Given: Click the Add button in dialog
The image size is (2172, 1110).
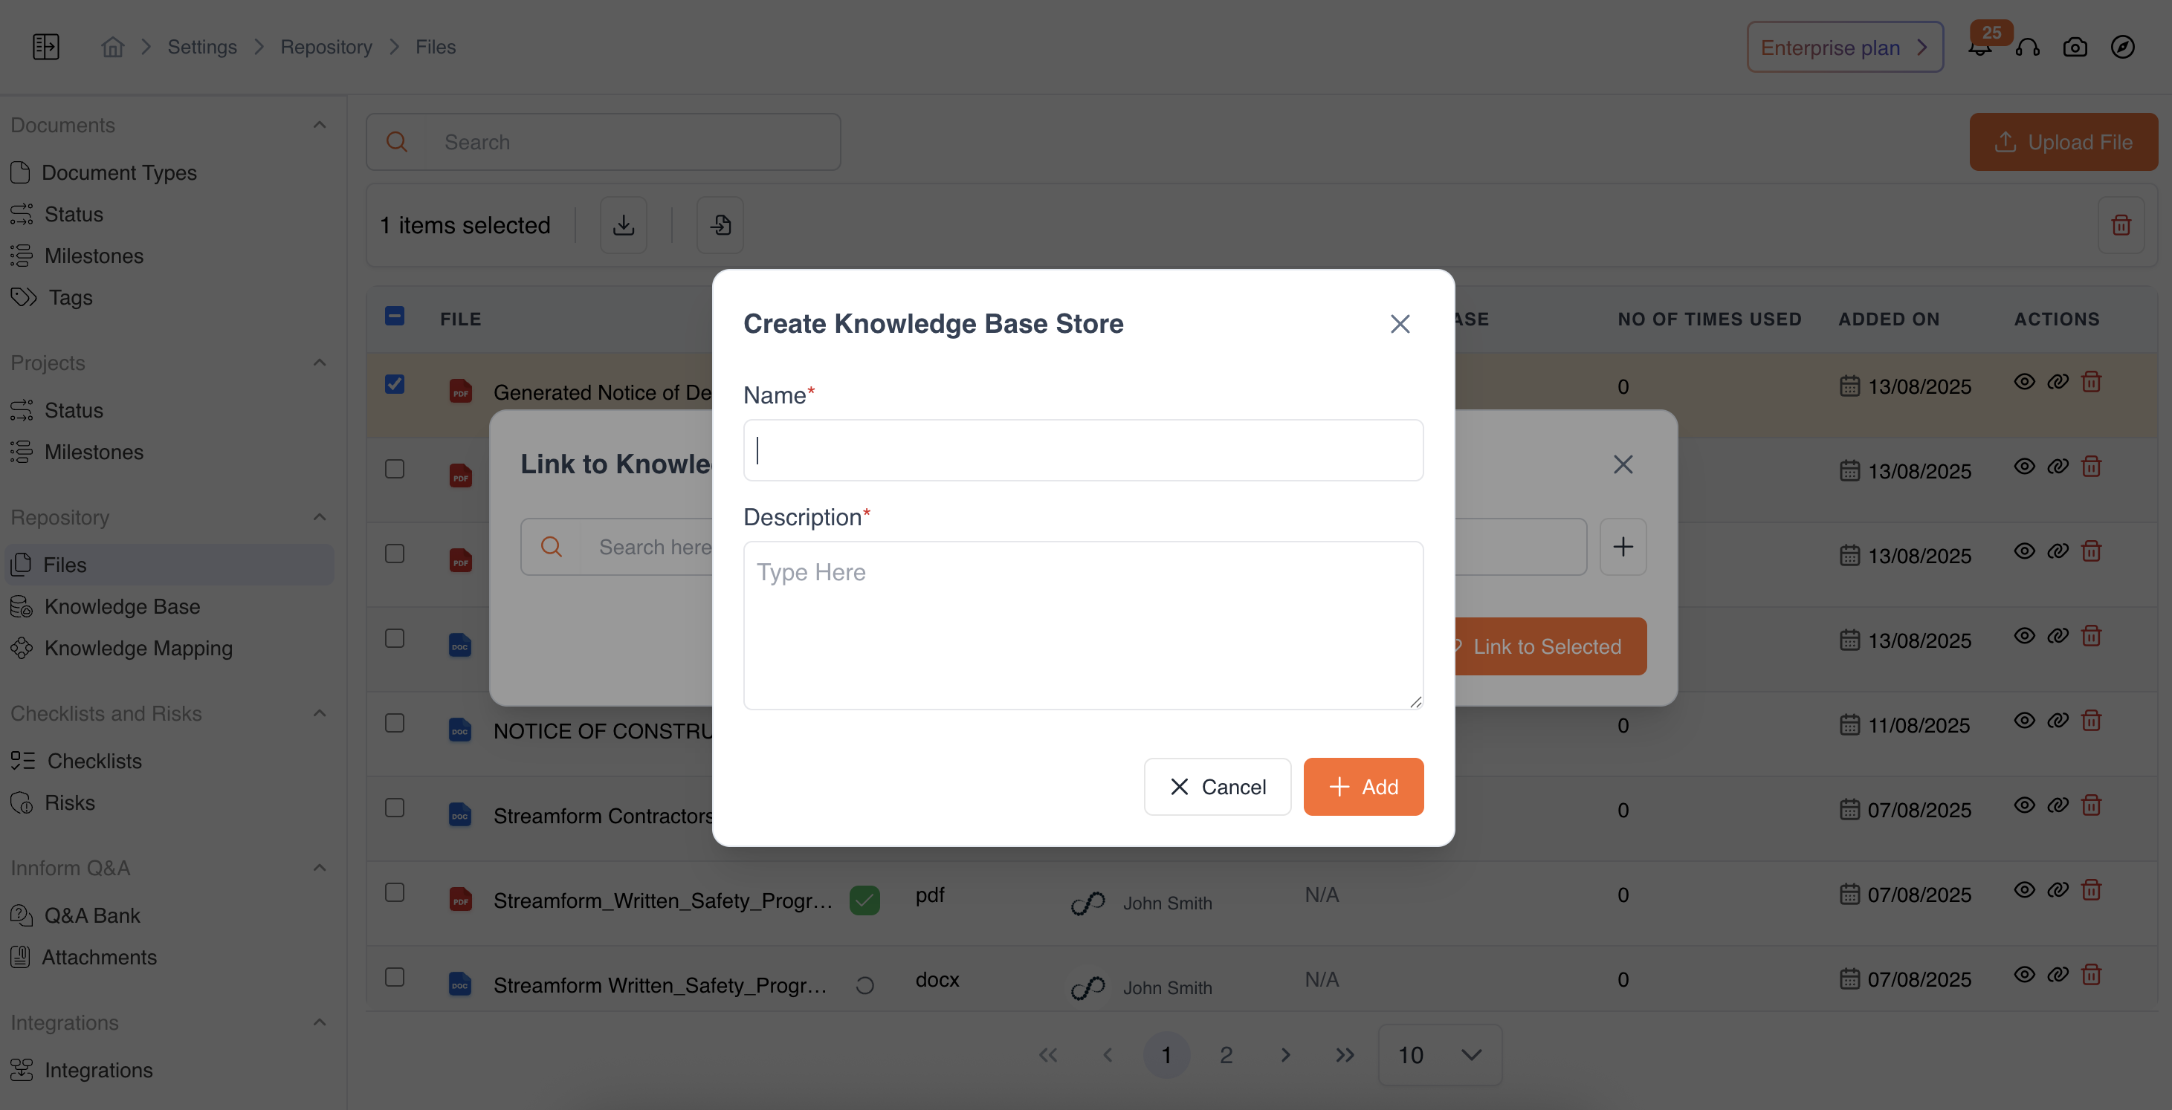Looking at the screenshot, I should (x=1363, y=786).
